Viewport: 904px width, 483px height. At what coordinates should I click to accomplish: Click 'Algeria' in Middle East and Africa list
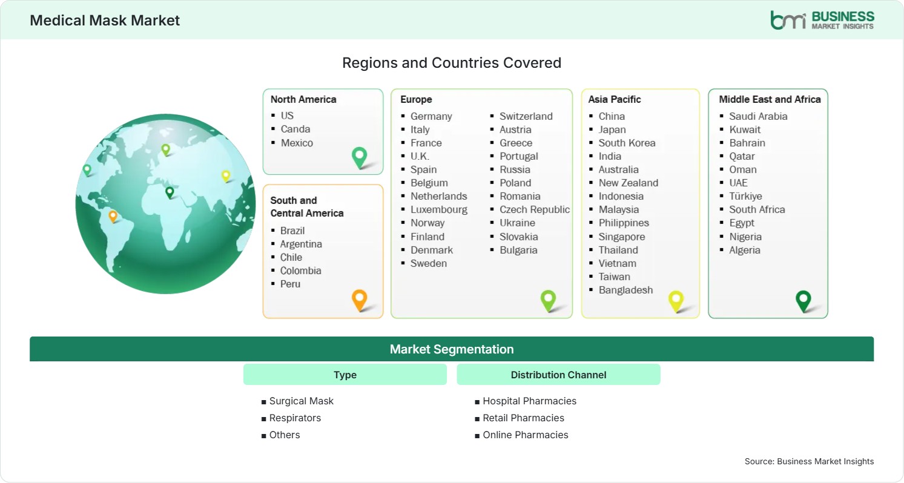tap(745, 250)
